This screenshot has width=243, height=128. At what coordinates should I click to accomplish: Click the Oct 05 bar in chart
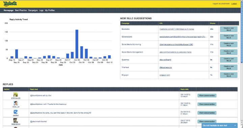pos(86,54)
